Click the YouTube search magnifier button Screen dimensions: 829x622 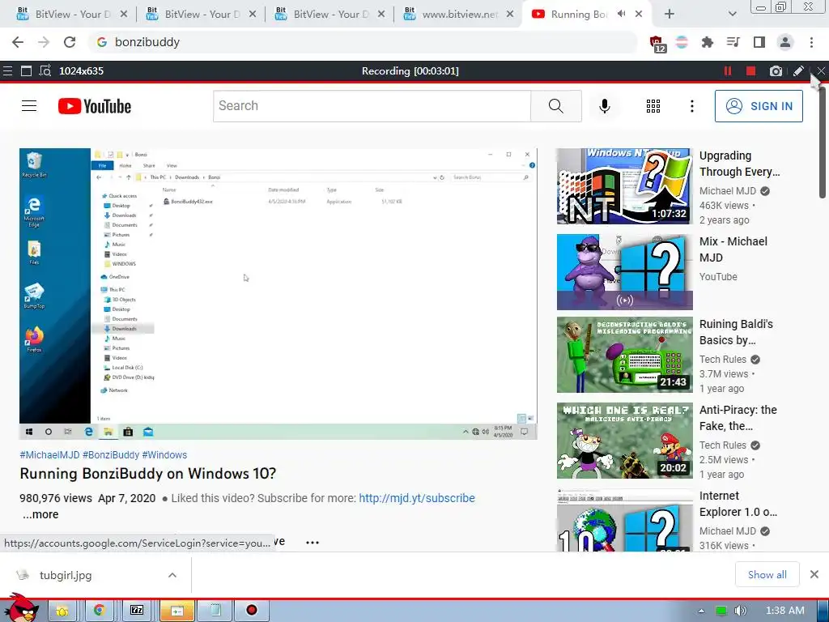(x=556, y=106)
